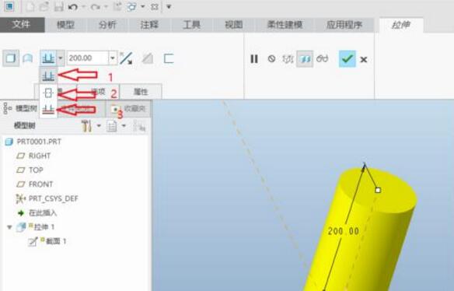The height and width of the screenshot is (291, 454).
Task: Click the Regenerate model icon
Action: 117,6
